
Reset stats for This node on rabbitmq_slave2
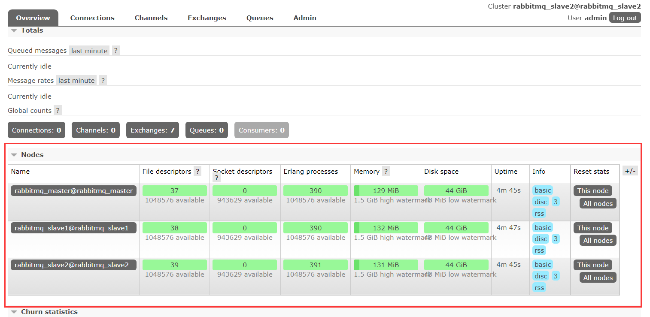point(593,265)
